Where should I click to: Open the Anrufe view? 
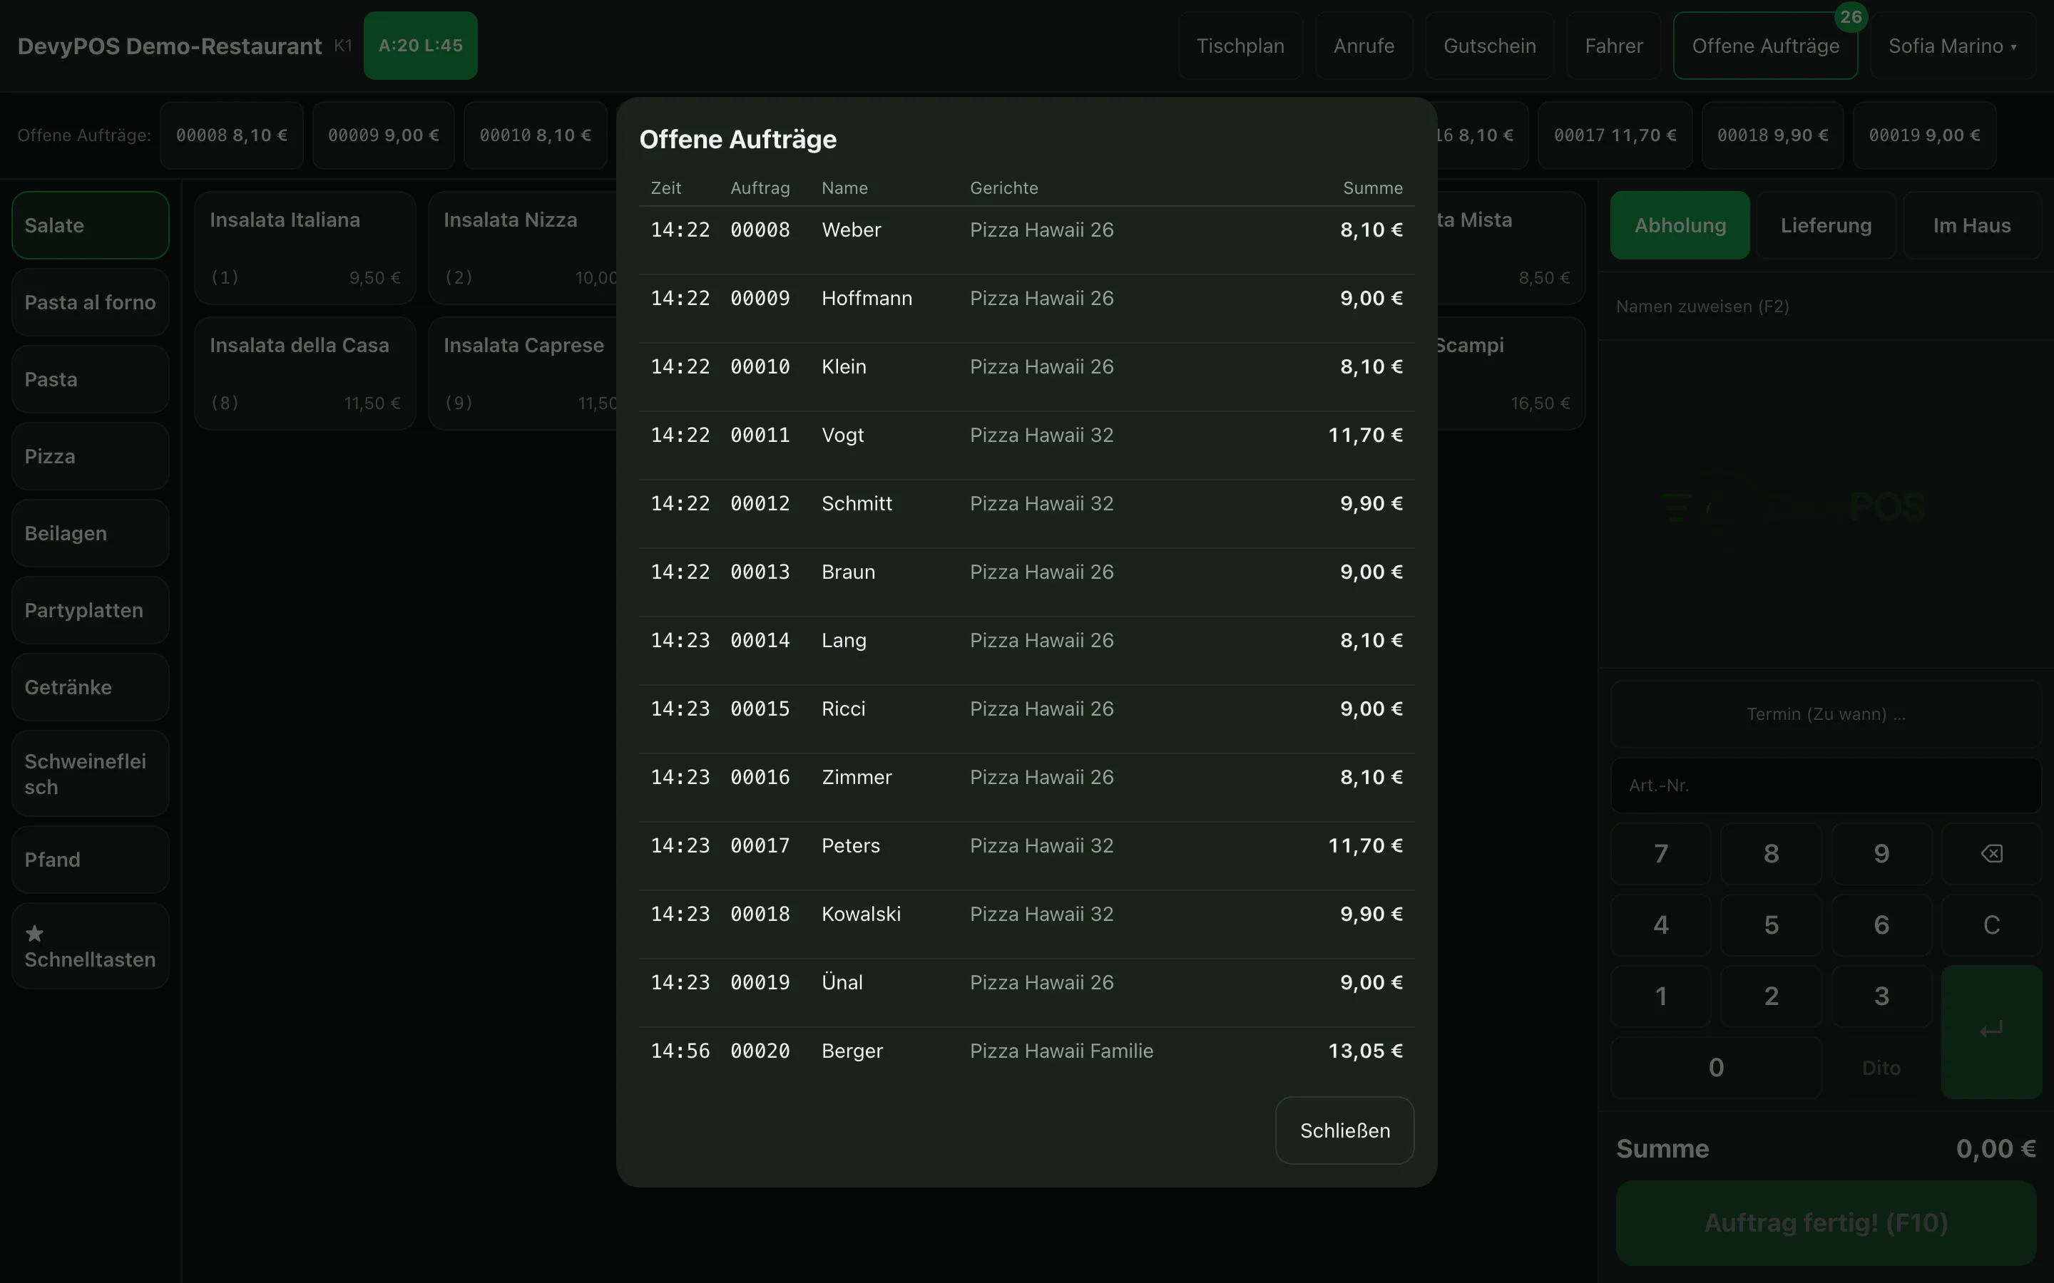1364,46
